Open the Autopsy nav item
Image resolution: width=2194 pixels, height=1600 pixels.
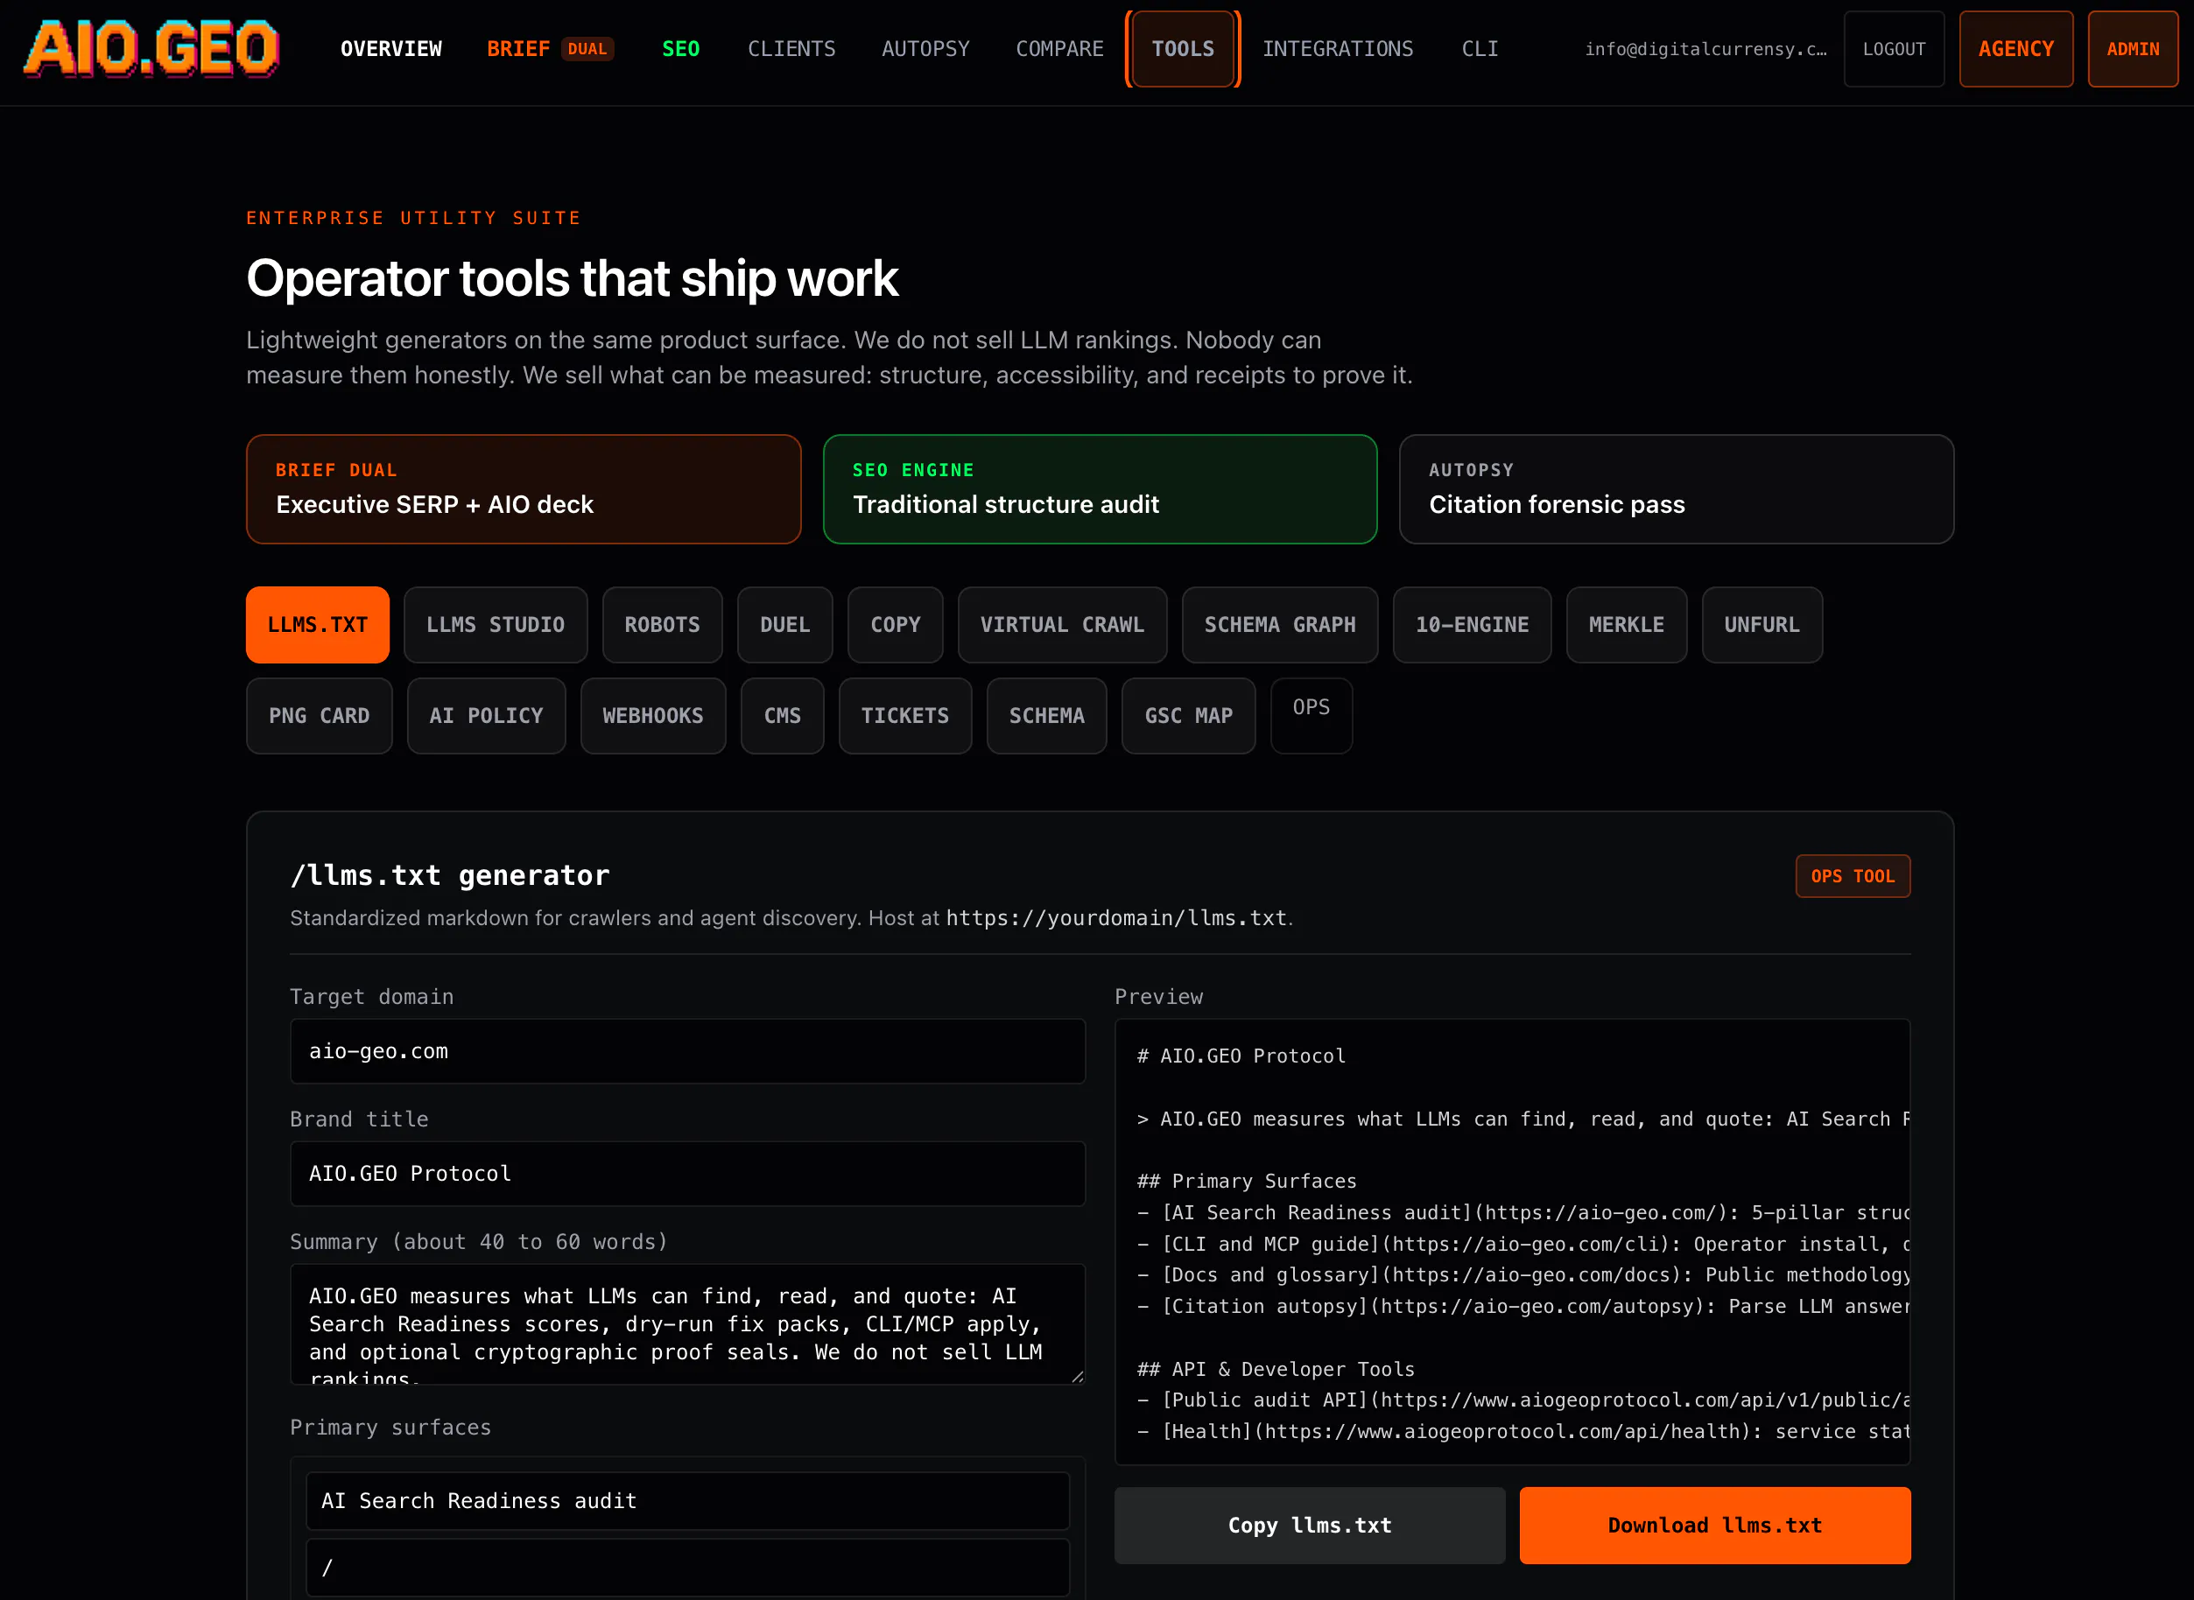tap(925, 48)
